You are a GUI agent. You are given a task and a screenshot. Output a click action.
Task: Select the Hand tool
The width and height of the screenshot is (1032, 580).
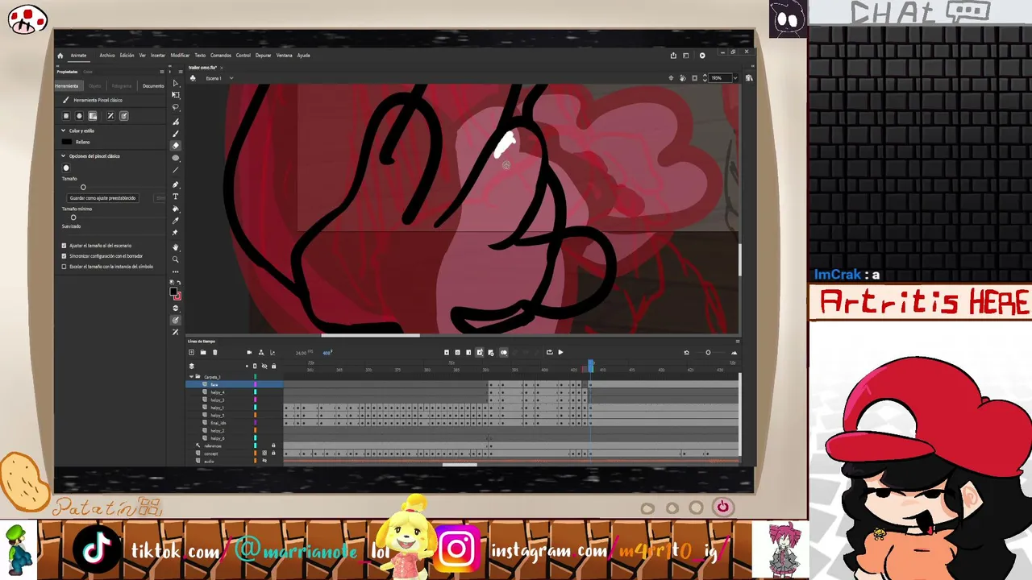(x=176, y=247)
